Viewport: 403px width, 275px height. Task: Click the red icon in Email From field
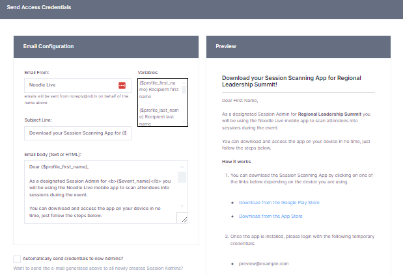[x=122, y=85]
